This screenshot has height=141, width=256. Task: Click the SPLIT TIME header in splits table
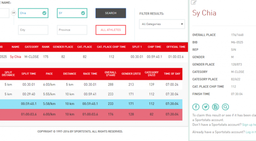click(29, 74)
